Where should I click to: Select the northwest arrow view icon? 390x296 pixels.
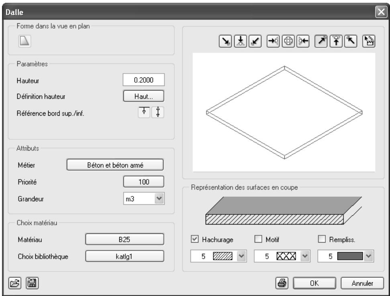coord(351,41)
